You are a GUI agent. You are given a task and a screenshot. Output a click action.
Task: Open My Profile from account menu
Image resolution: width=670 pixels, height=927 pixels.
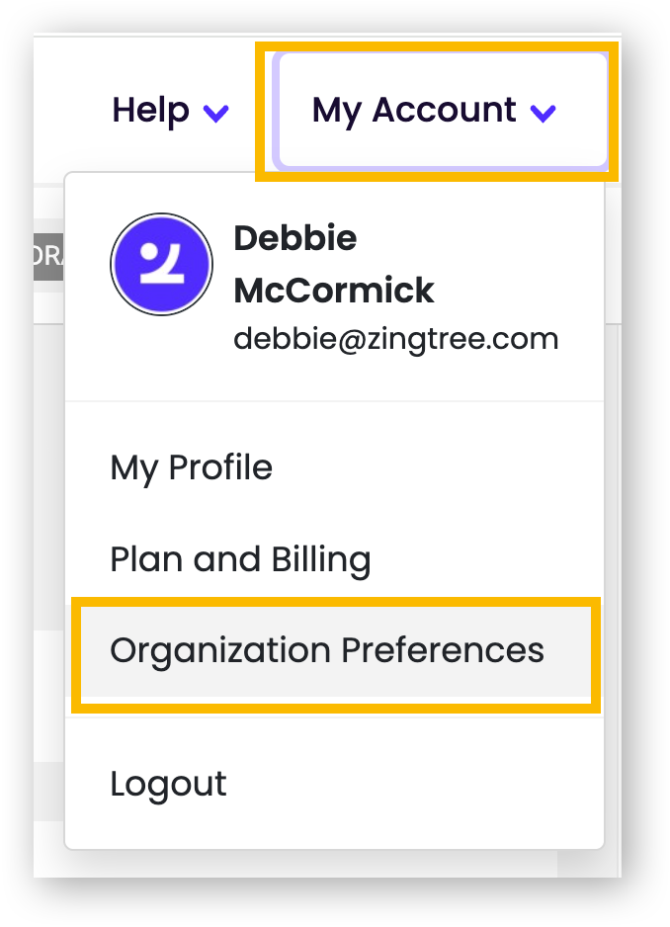coord(191,467)
